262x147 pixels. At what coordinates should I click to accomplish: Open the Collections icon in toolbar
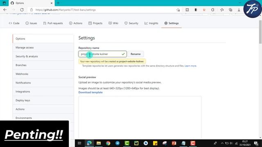[230, 10]
